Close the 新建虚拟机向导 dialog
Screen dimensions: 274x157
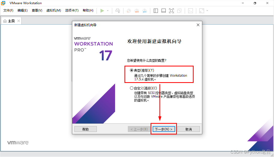click(x=198, y=25)
